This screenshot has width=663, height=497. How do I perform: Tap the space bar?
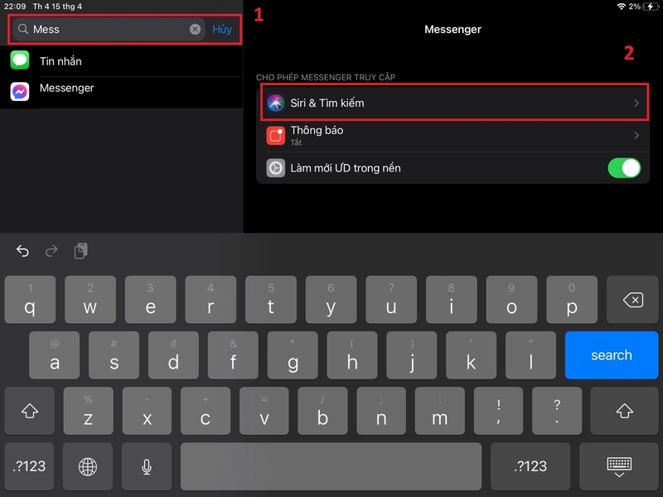click(x=331, y=466)
